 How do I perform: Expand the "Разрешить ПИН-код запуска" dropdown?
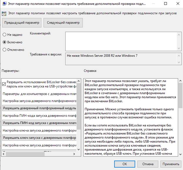pyautogui.click(x=39, y=122)
